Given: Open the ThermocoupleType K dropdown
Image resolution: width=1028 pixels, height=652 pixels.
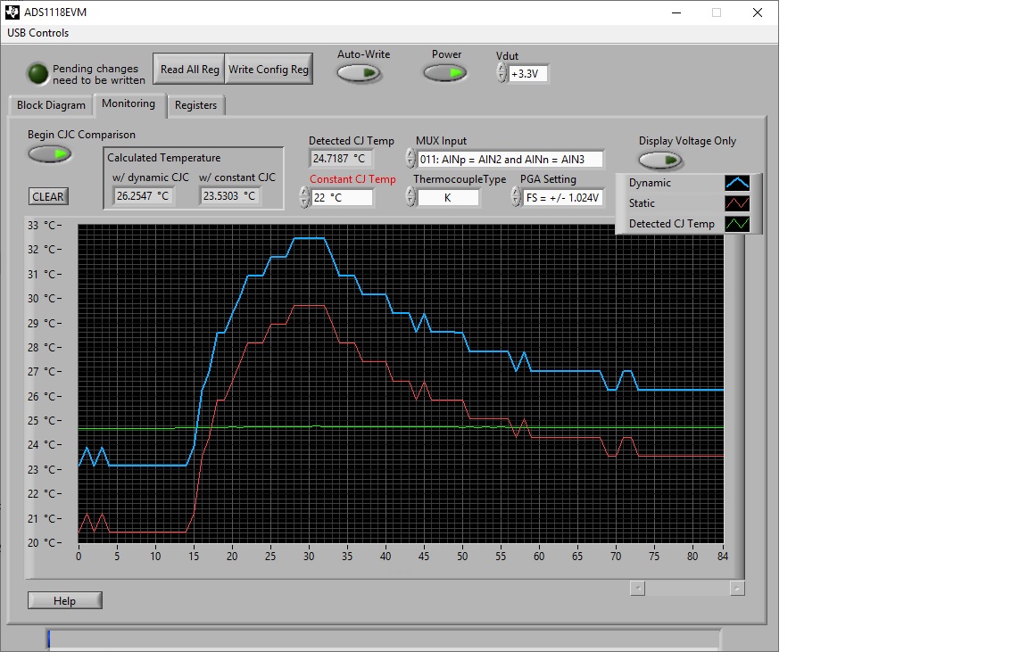Looking at the screenshot, I should tap(449, 197).
